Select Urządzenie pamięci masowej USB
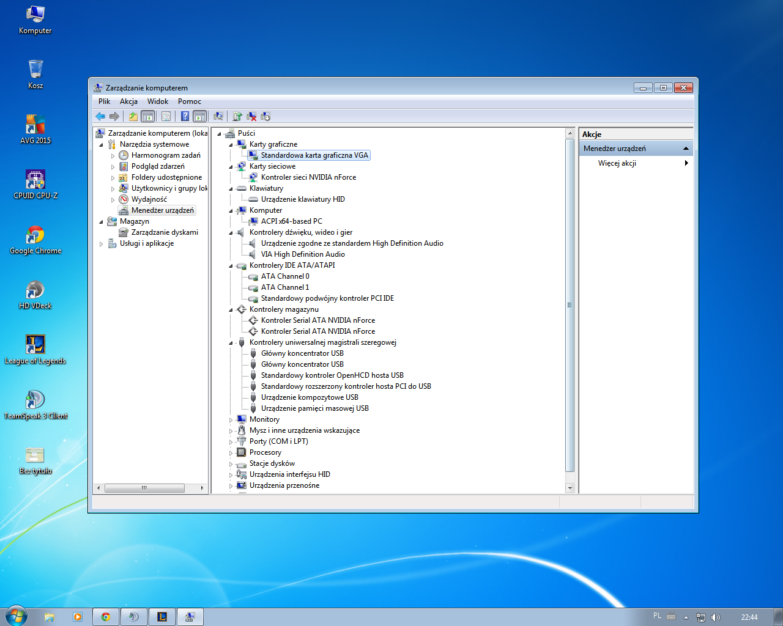Screen dimensions: 783x626 tap(314, 408)
